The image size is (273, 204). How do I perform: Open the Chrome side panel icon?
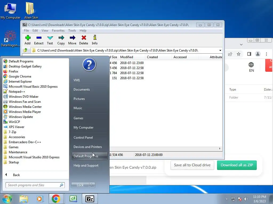[x=249, y=54]
